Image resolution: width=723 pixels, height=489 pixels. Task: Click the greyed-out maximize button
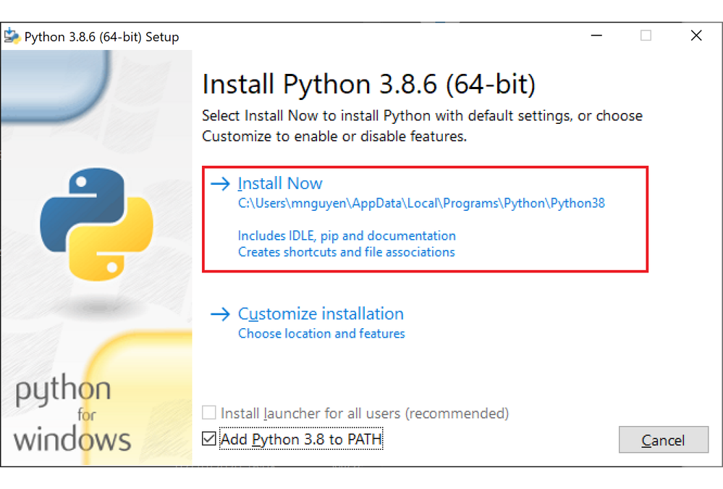tap(646, 36)
